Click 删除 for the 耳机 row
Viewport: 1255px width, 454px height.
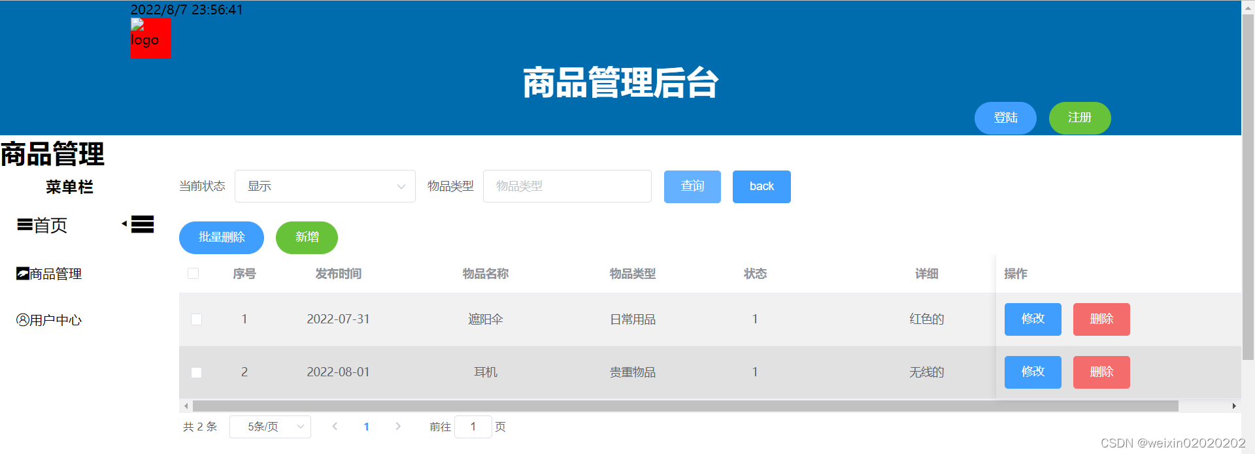coord(1101,372)
